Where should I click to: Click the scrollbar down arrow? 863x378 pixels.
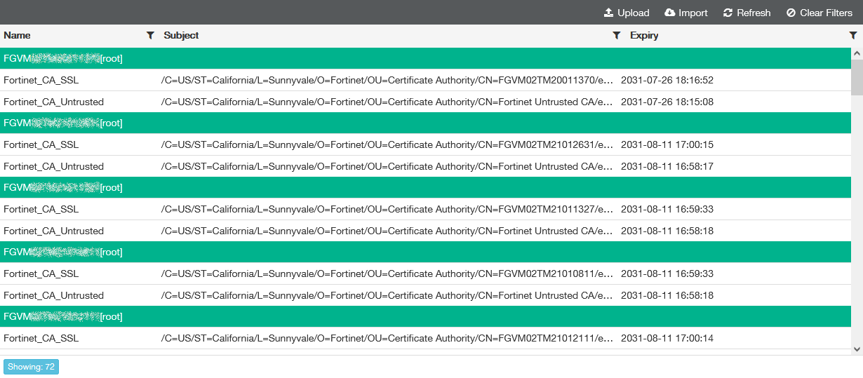click(x=857, y=349)
